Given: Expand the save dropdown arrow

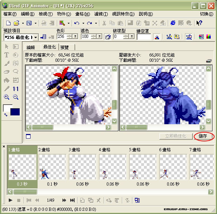Looking at the screenshot, I should tap(35, 23).
